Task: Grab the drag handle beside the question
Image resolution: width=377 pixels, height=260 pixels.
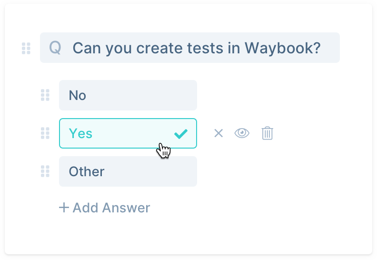Action: pos(26,48)
